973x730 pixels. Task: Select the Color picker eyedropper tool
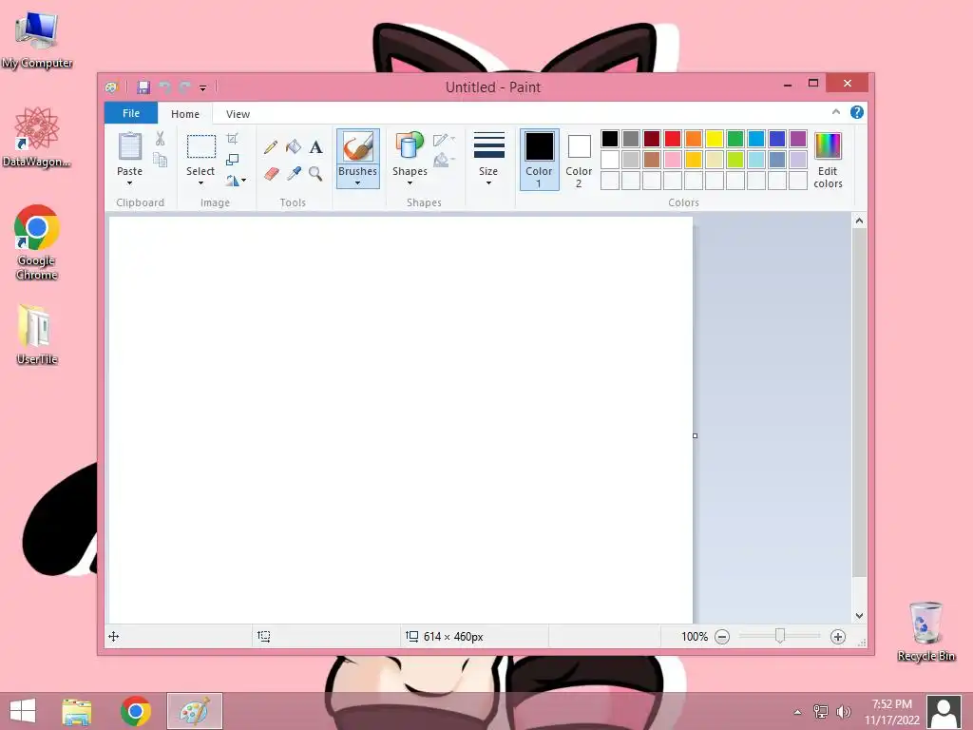point(294,174)
